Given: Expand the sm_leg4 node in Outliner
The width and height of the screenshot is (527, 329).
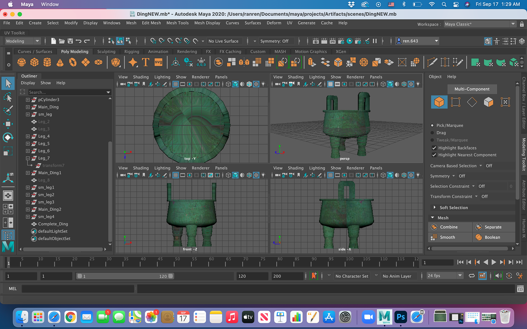Looking at the screenshot, I should tap(28, 217).
